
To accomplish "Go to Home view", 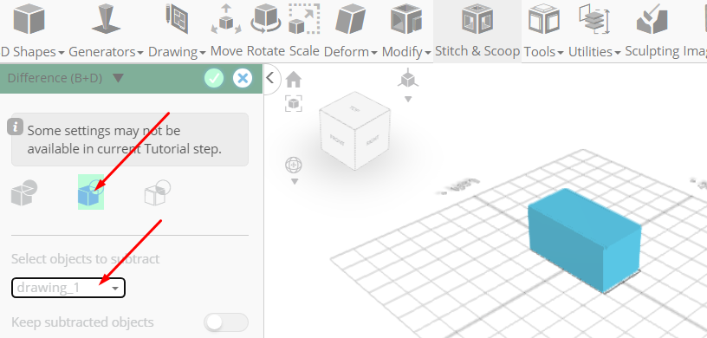I will click(294, 80).
